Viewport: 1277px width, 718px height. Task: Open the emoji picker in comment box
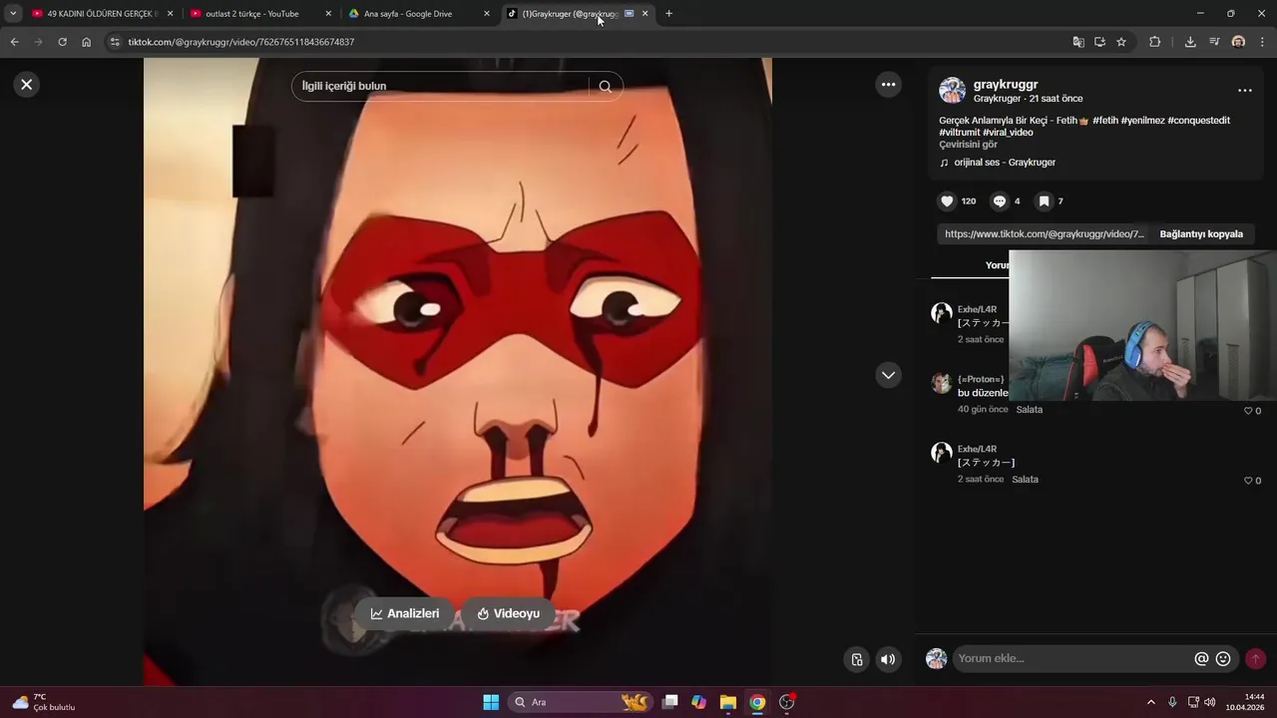[x=1223, y=659]
